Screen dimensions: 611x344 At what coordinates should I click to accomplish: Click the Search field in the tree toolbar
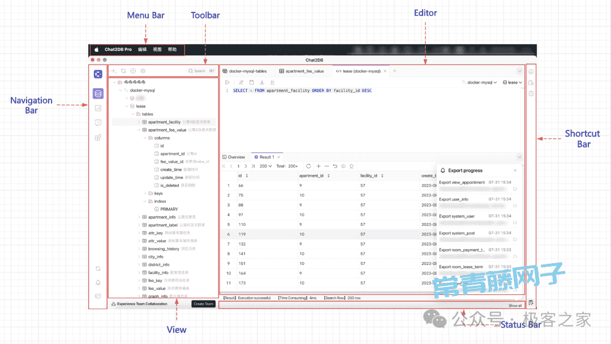[x=201, y=71]
